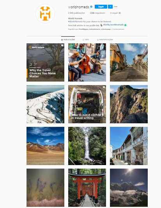Switch to the IGTV tab
The image size is (161, 208).
(x=86, y=40)
